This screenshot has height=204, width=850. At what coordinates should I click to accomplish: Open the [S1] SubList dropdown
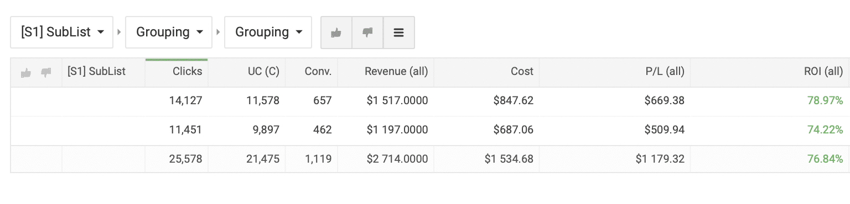[x=62, y=33]
